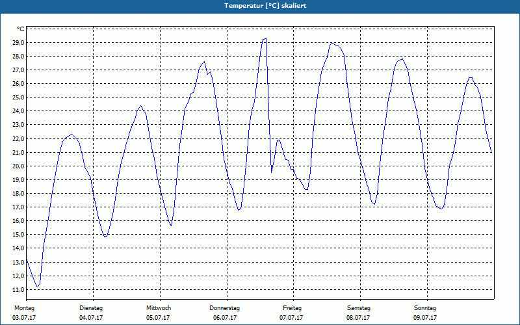The image size is (520, 325).
Task: Click the Montag day label
Action: coord(24,308)
